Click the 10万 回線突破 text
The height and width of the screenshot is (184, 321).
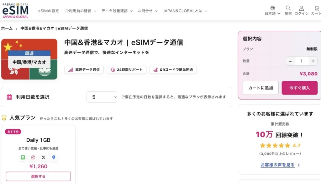pyautogui.click(x=280, y=135)
